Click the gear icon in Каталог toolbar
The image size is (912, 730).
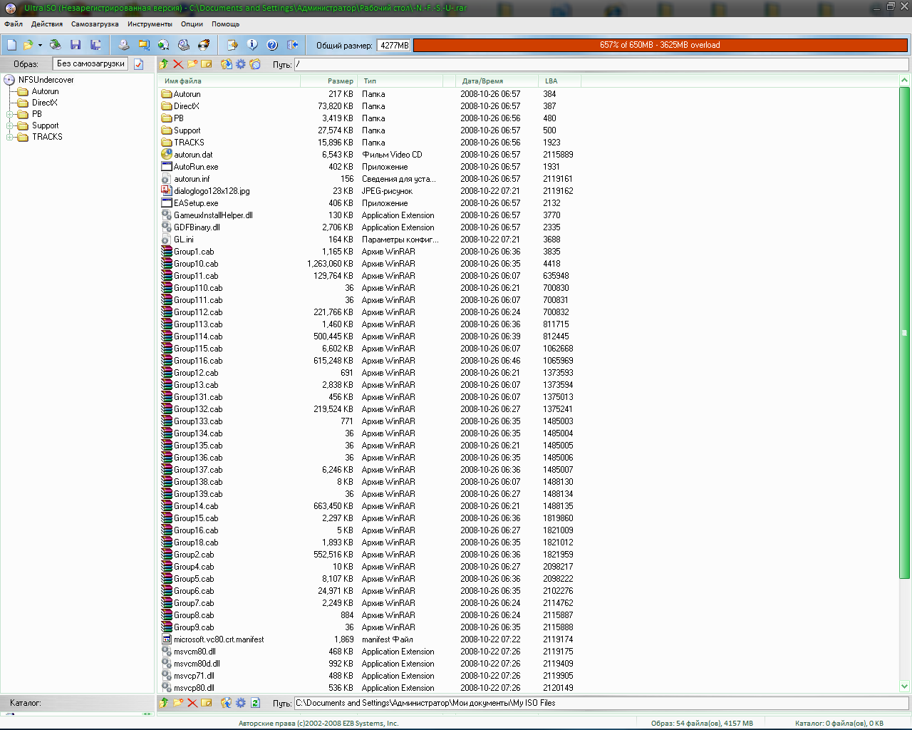point(241,703)
